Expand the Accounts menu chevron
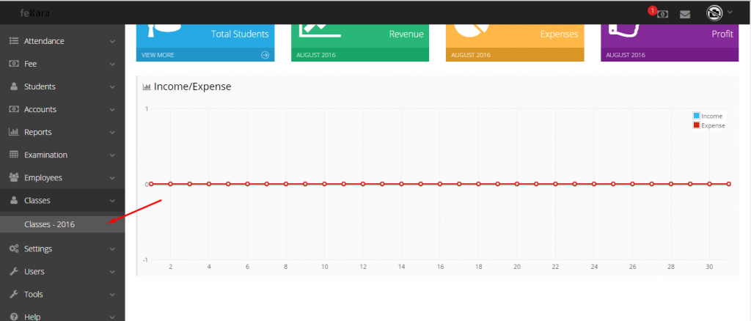This screenshot has width=751, height=321. 112,109
